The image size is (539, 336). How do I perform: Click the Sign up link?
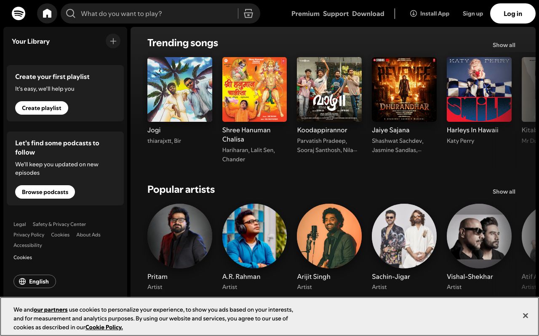472,13
